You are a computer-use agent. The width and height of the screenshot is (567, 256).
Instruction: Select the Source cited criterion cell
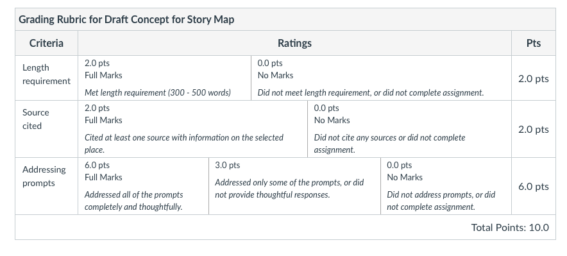46,129
